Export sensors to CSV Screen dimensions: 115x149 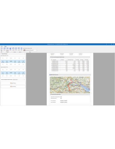point(21,49)
